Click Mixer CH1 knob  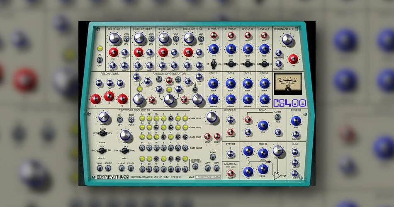(248, 151)
